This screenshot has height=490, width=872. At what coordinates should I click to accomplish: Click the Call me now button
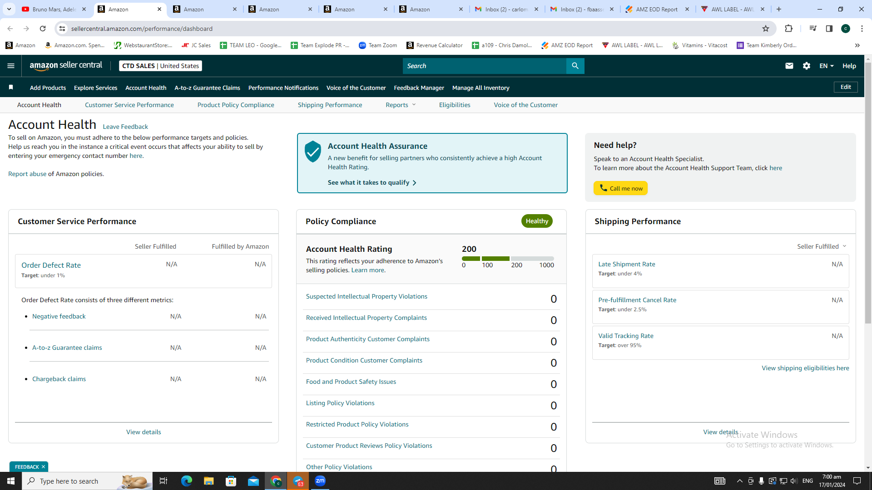pyautogui.click(x=620, y=188)
